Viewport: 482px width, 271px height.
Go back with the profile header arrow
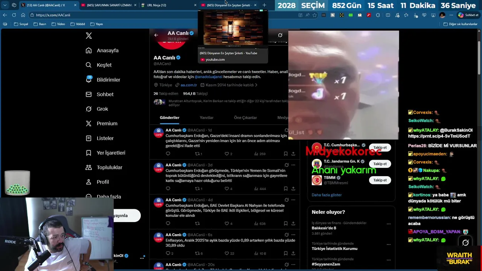(x=156, y=35)
